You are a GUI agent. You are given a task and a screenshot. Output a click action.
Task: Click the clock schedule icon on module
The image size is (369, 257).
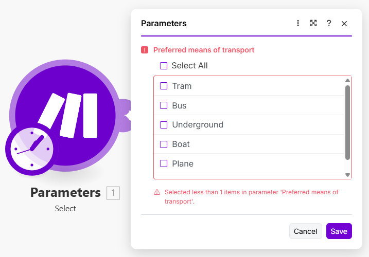32,149
